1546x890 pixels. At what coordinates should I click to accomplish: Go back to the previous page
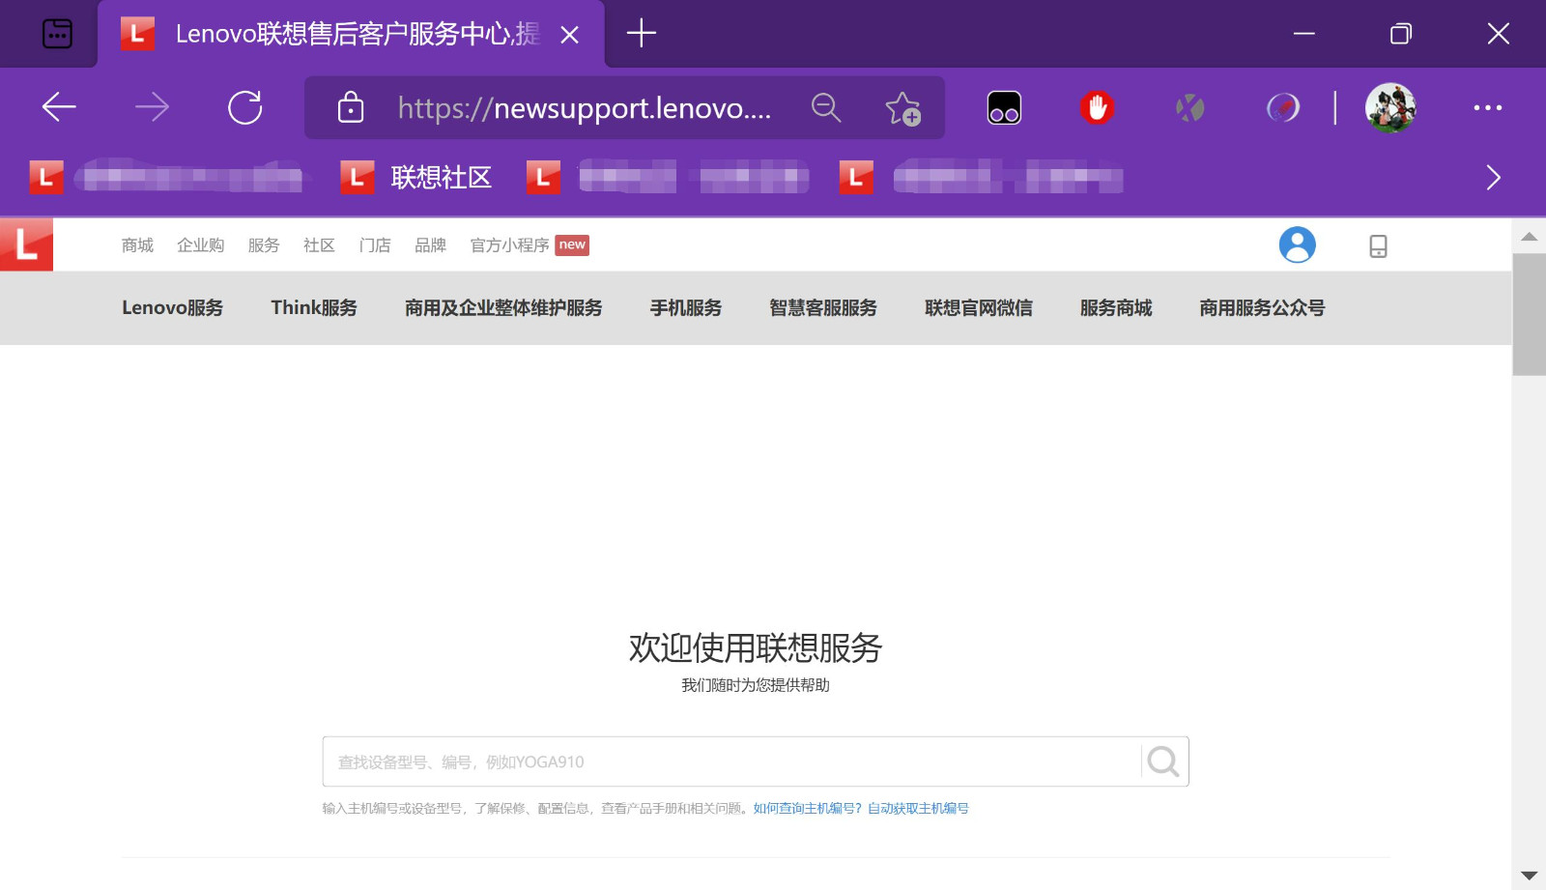[59, 107]
